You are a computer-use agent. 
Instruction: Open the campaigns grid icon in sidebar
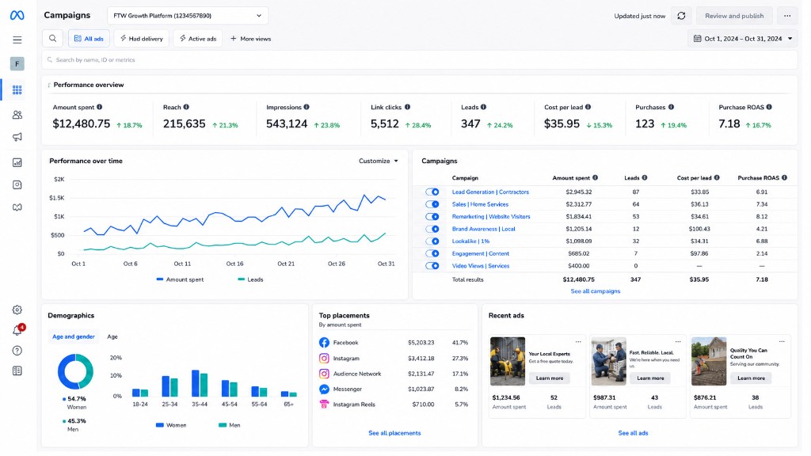point(17,90)
